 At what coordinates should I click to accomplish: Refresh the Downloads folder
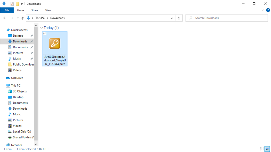(179, 18)
